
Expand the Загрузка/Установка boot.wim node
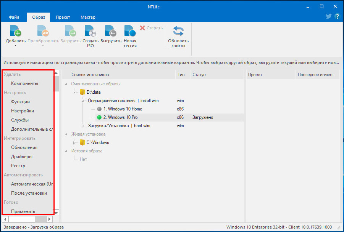pyautogui.click(x=83, y=126)
